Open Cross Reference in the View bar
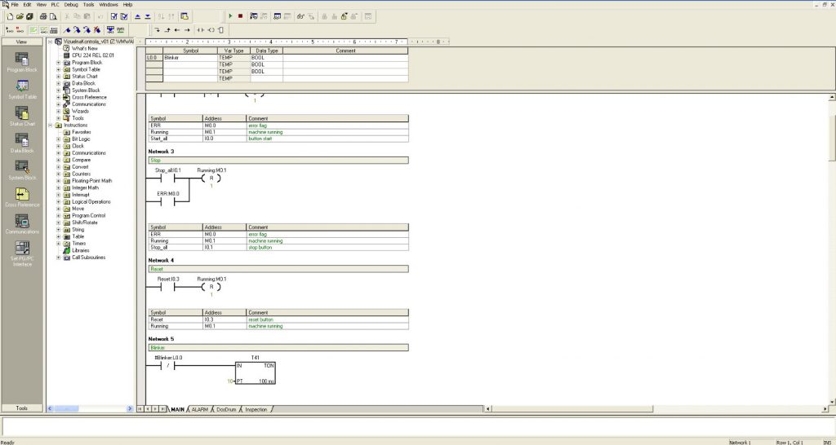Image resolution: width=836 pixels, height=445 pixels. [22, 196]
